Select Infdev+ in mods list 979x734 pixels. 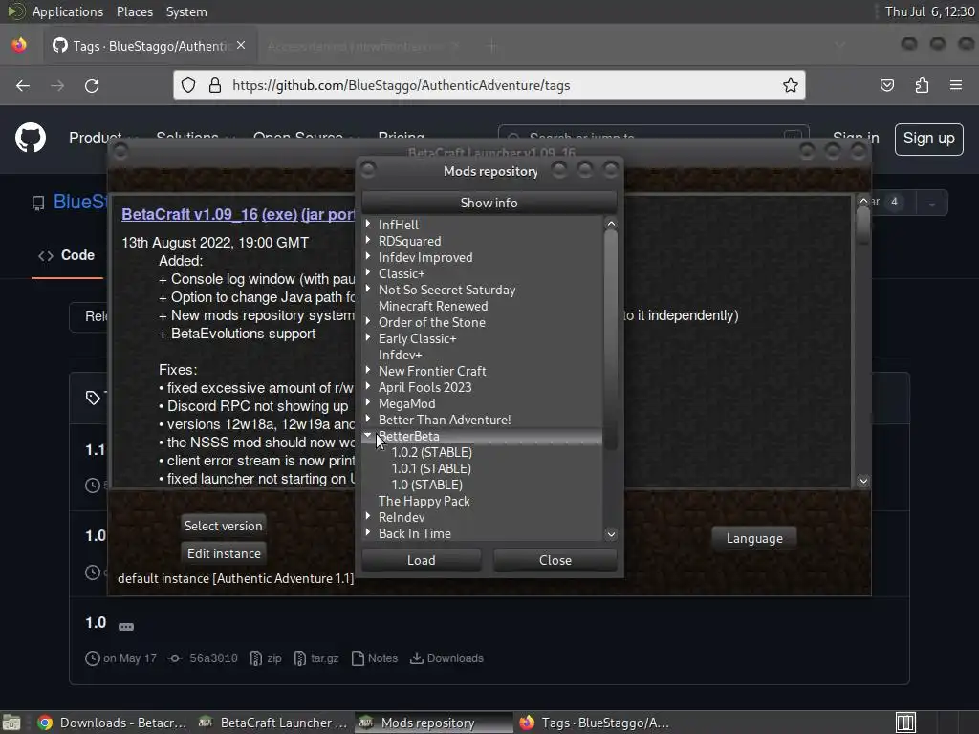point(400,355)
